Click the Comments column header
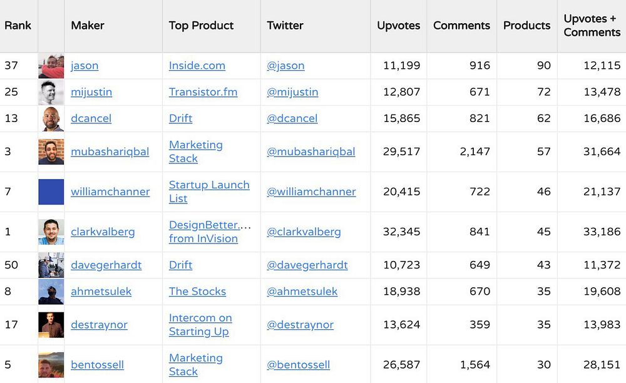Screen dimensions: 626x383 461,26
